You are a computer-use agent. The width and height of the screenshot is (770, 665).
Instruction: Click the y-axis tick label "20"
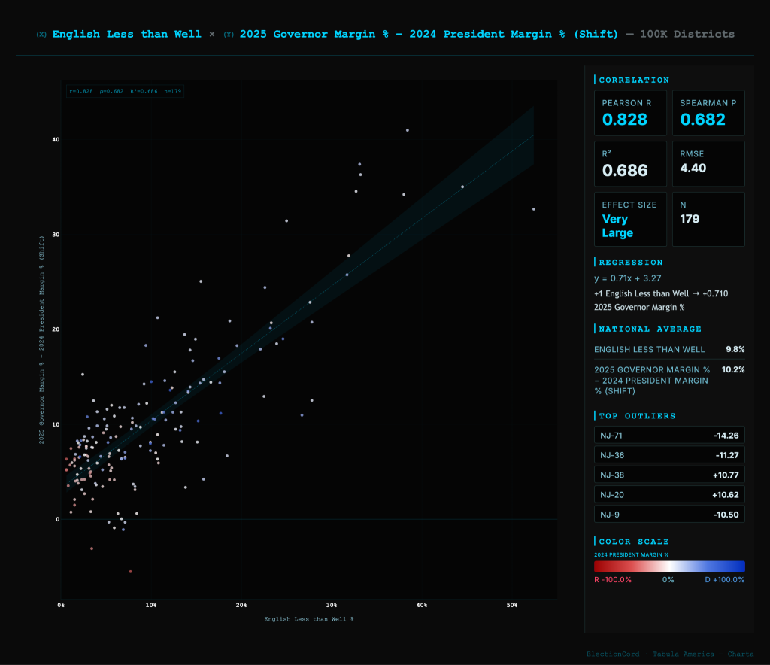click(x=56, y=329)
